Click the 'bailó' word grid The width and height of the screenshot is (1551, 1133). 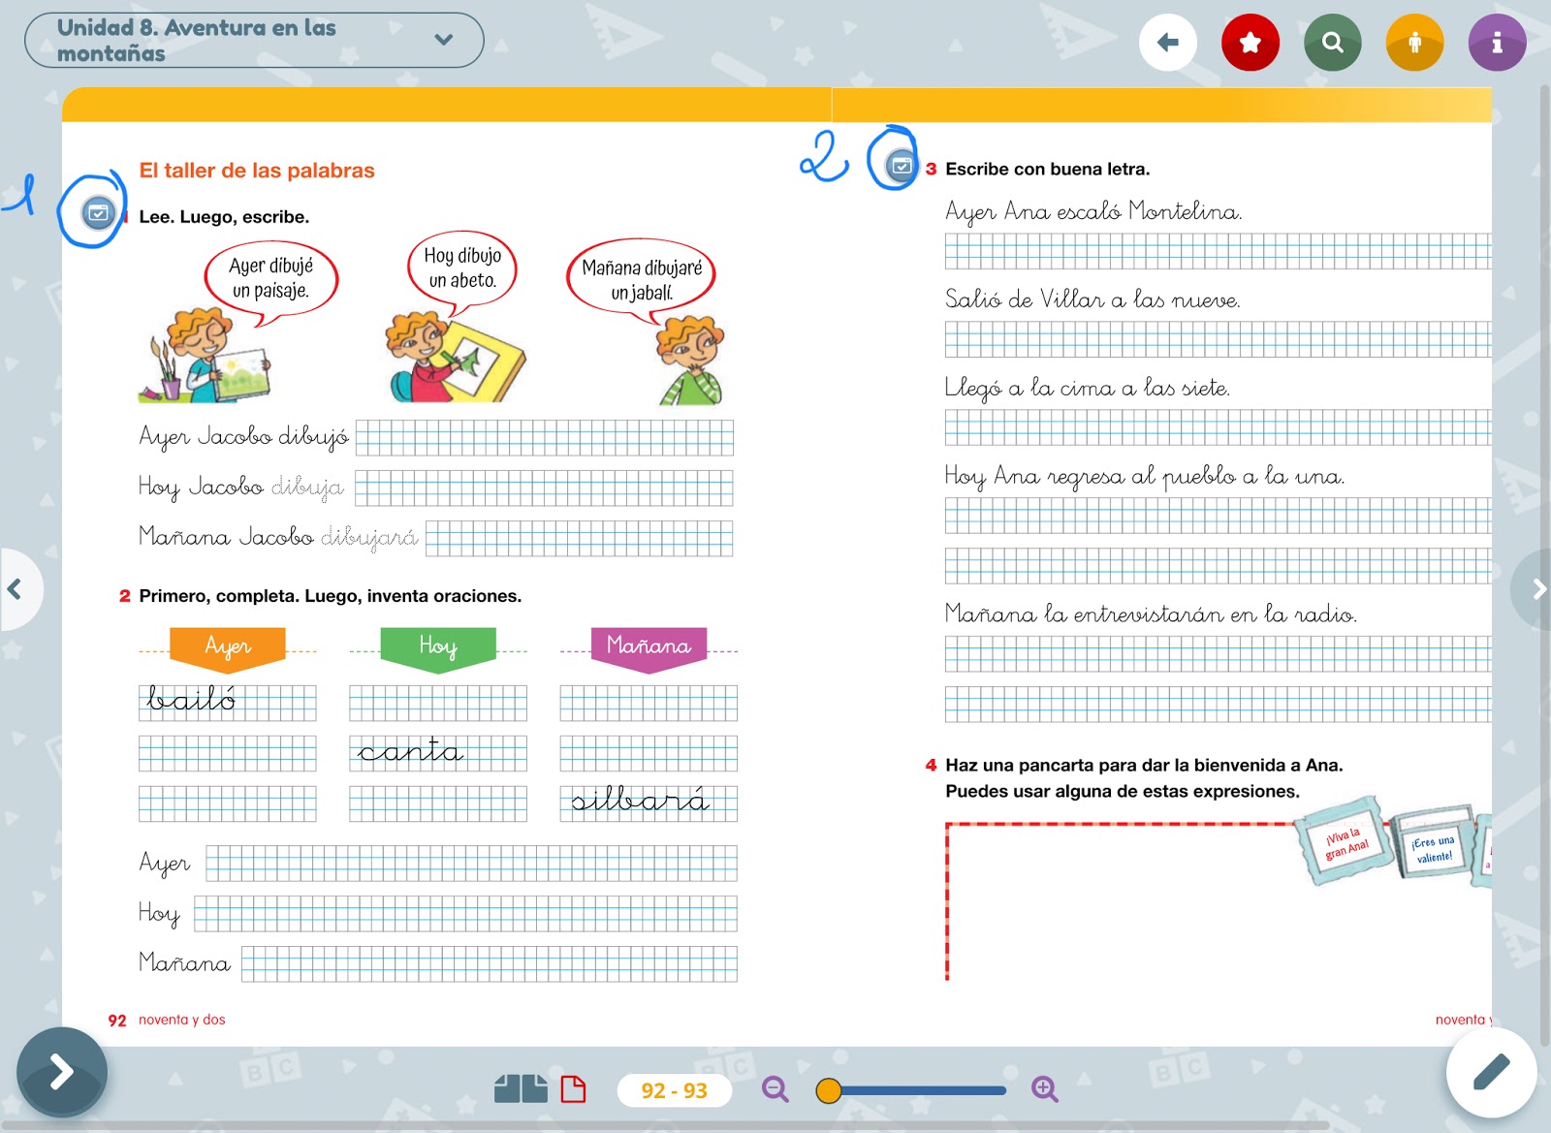pos(227,703)
